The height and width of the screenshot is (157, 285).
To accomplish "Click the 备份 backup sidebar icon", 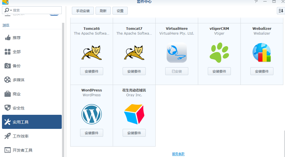I will point(8,66).
